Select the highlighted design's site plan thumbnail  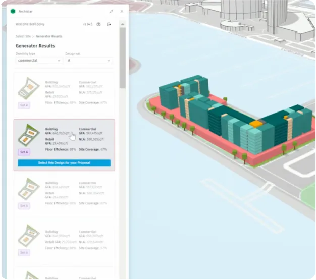tap(29, 135)
